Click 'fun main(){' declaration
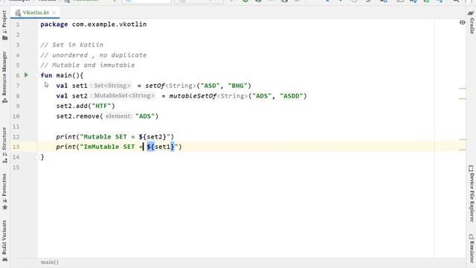Viewport: 476px width, 268px height. click(62, 75)
